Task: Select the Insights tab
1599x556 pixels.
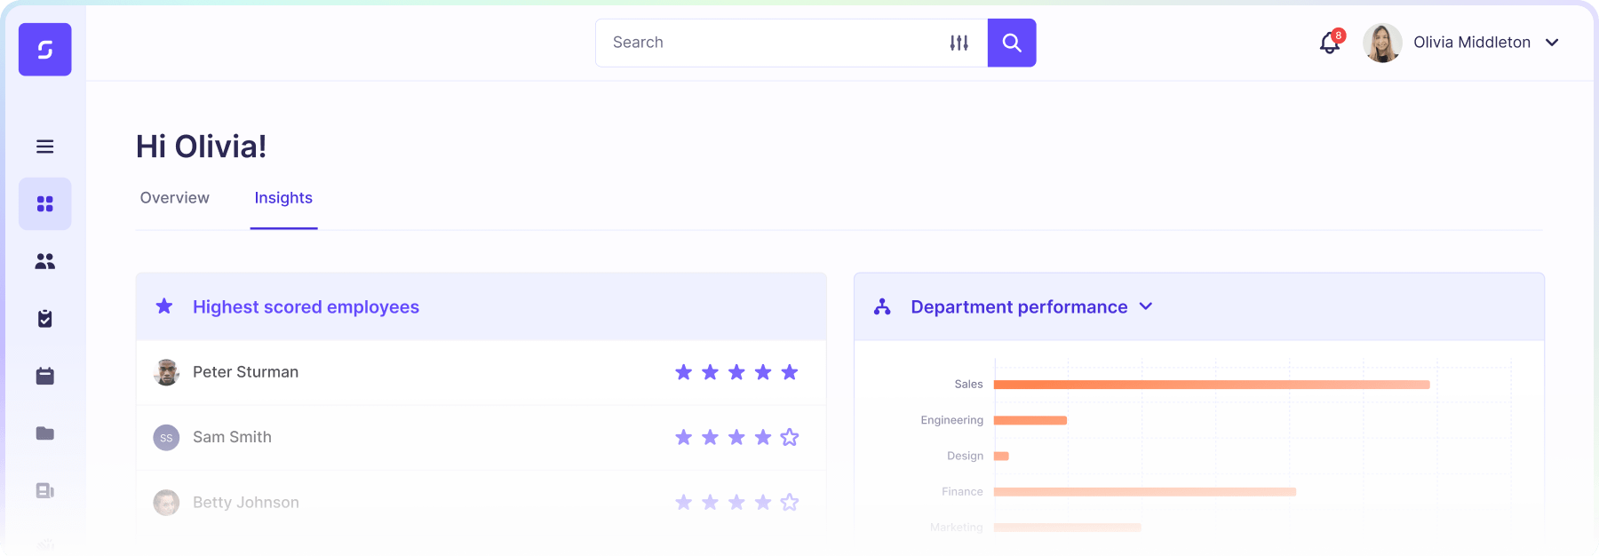Action: tap(283, 198)
